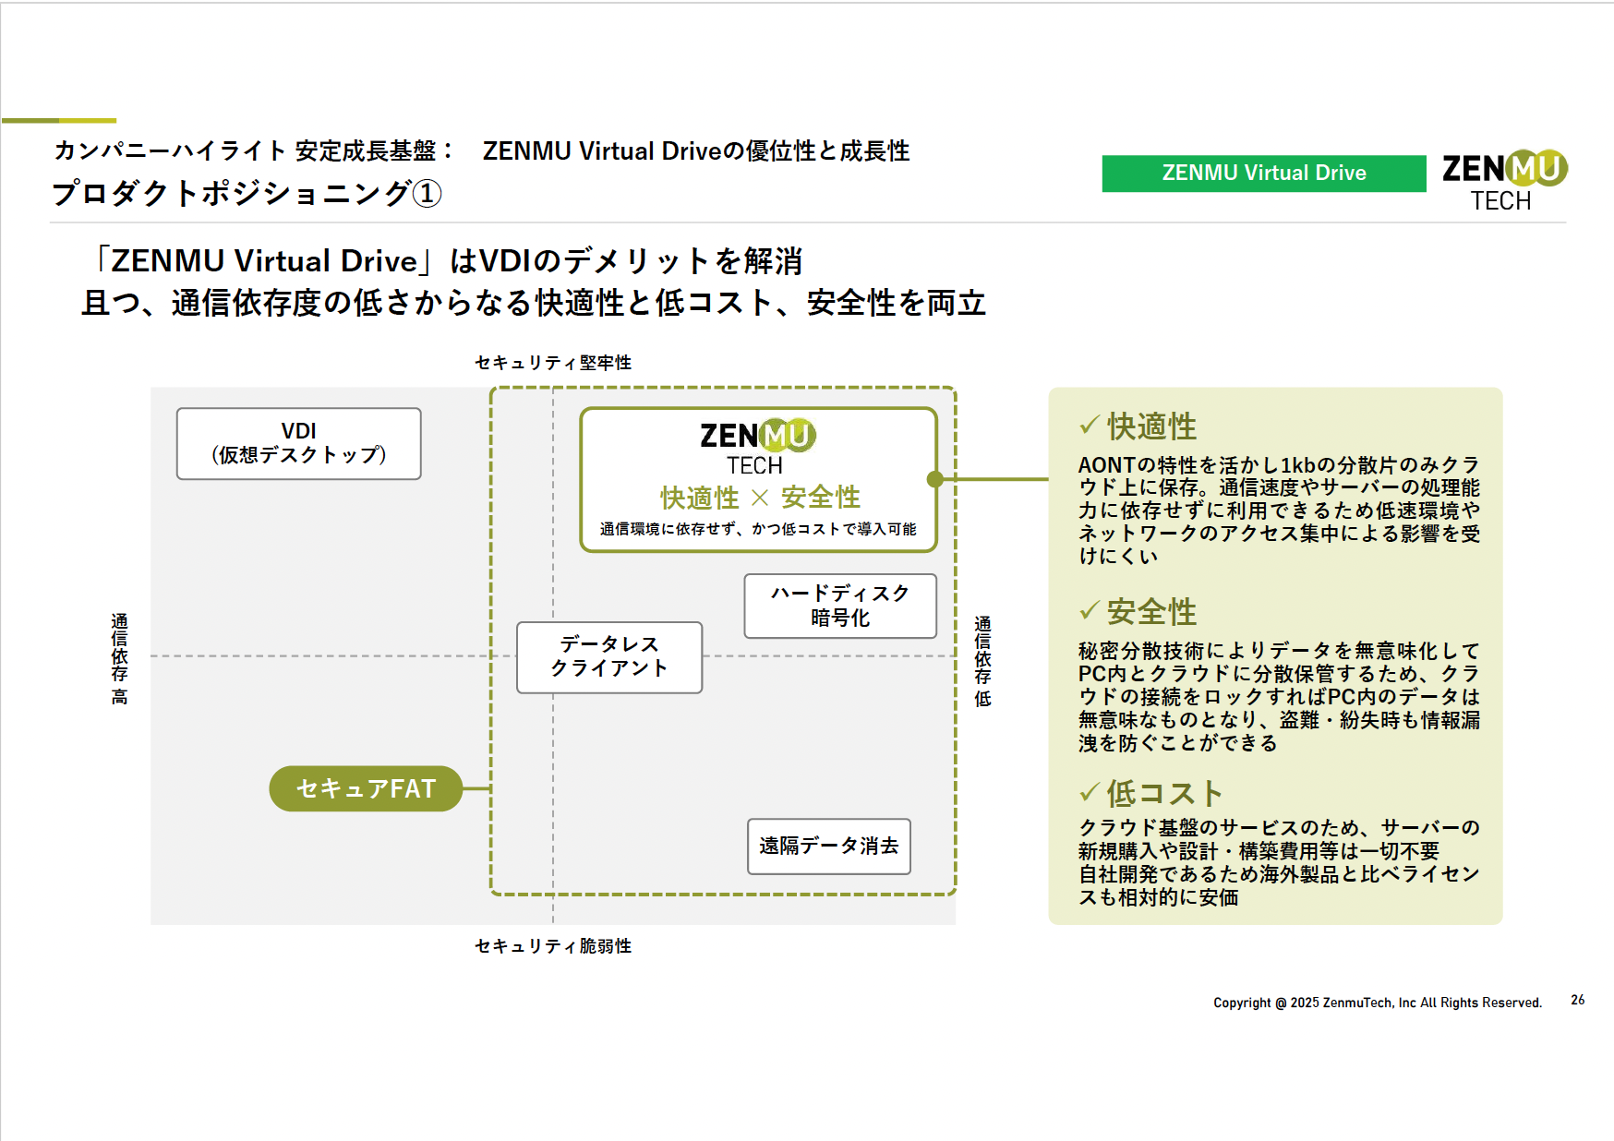Screen dimensions: 1614x1141
Task: Click the 通信環境に依存せず caption text
Action: tap(758, 529)
